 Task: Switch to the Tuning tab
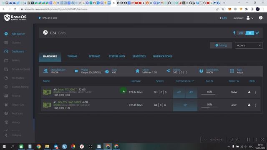(72, 56)
